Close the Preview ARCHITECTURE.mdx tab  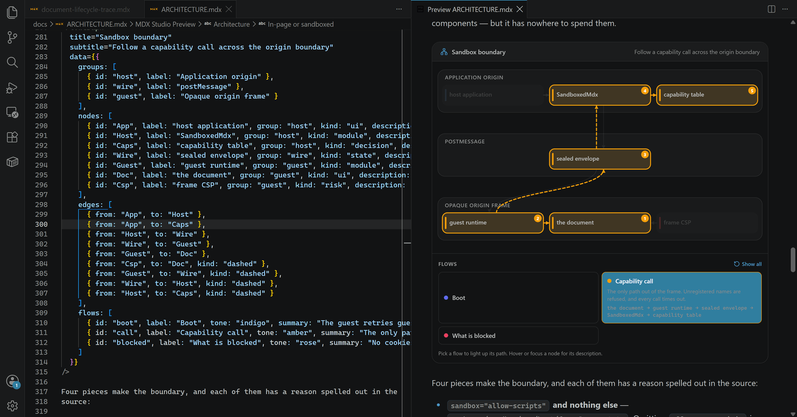pos(520,9)
